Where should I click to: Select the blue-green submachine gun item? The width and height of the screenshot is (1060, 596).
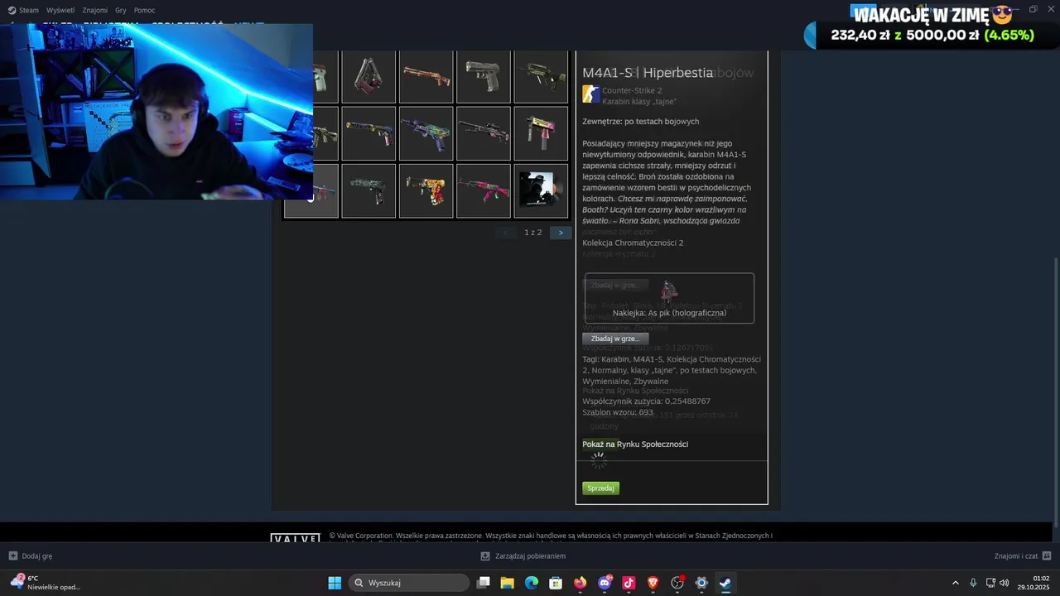click(426, 133)
